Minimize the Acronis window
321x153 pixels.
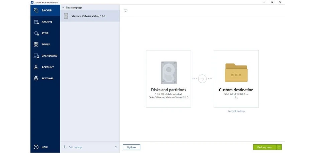tap(263, 2)
